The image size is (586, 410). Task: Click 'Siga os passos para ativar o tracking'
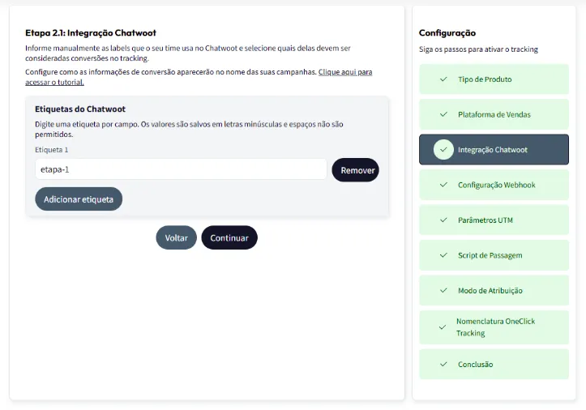(478, 49)
